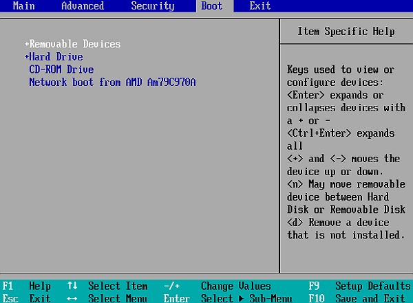Click the Setup Defaults label
Viewport: 413px width, 303px height.
pyautogui.click(x=372, y=286)
